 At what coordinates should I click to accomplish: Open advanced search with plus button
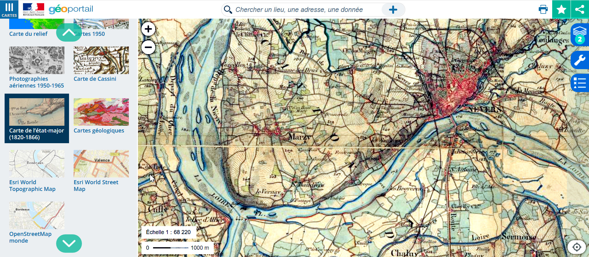pos(393,9)
